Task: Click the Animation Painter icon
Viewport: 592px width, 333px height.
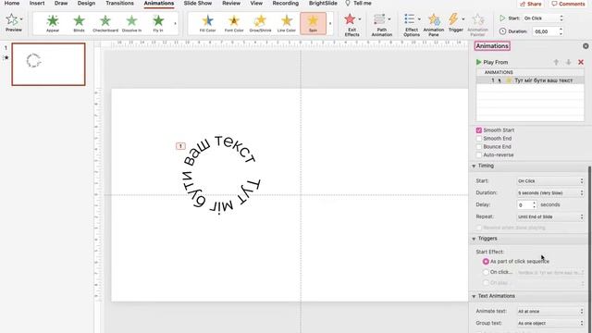Action: point(477,19)
